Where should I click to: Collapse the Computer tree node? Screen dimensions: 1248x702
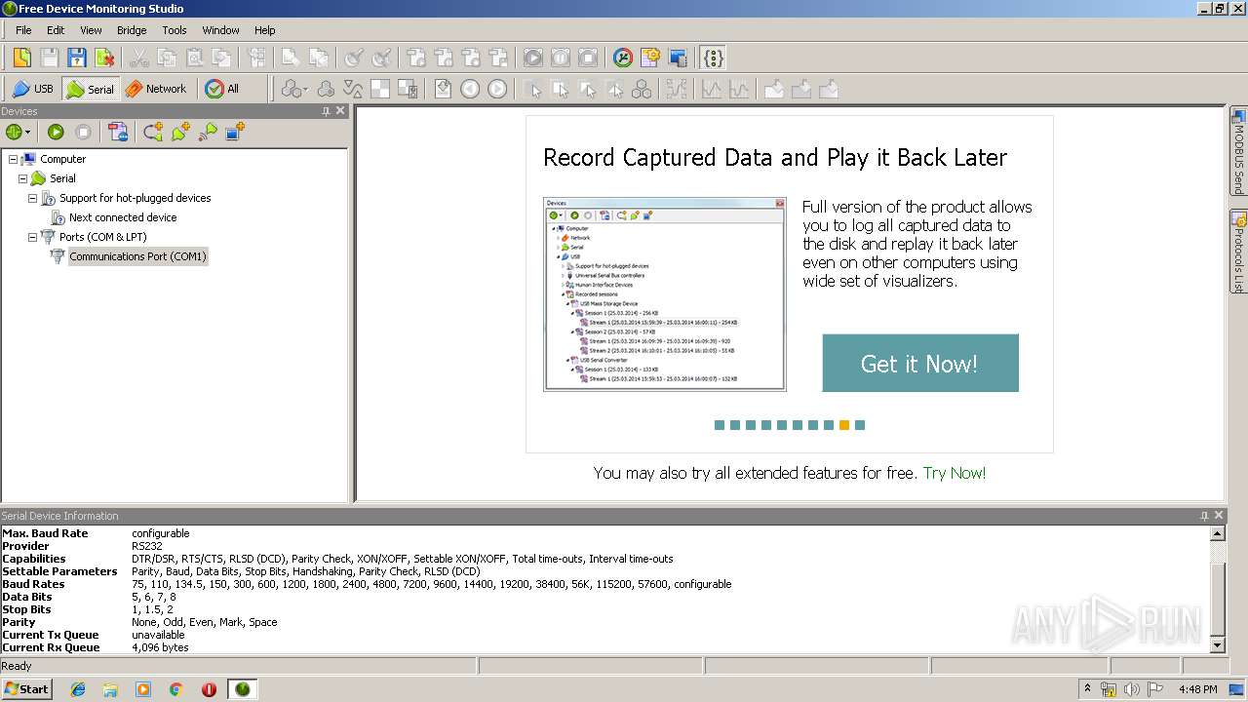coord(13,159)
